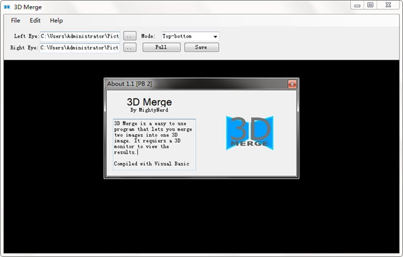This screenshot has height=257, width=403.
Task: Click the Left Eye file path field
Action: (x=80, y=36)
